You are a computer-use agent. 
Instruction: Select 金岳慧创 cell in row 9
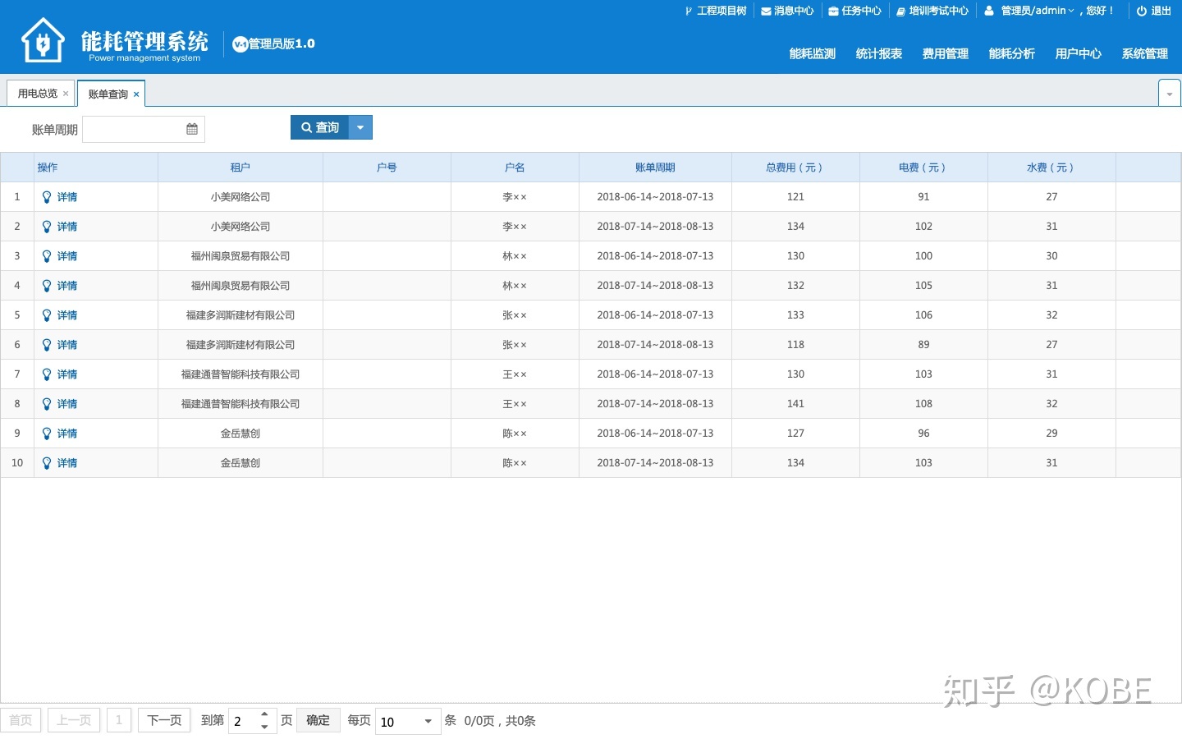[241, 434]
